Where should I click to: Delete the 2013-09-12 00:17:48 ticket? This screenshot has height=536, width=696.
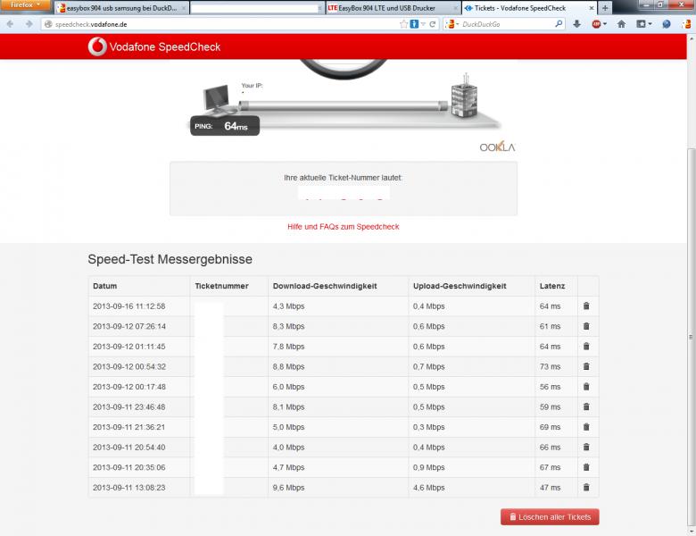[586, 387]
